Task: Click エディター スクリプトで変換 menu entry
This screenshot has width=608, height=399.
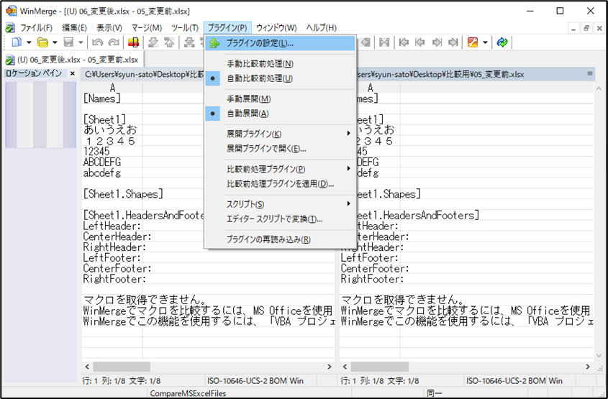Action: pyautogui.click(x=274, y=219)
